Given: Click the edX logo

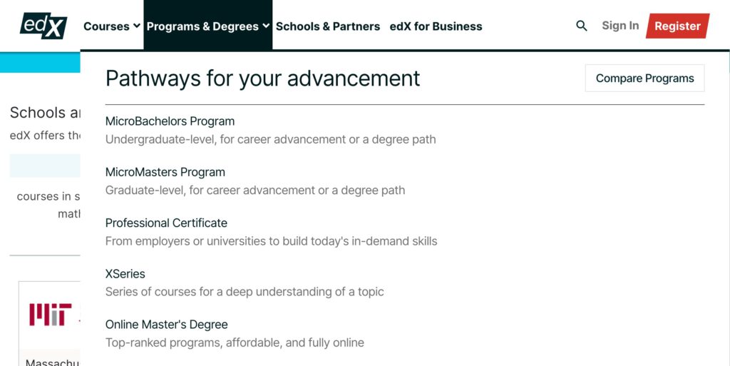Looking at the screenshot, I should coord(43,26).
